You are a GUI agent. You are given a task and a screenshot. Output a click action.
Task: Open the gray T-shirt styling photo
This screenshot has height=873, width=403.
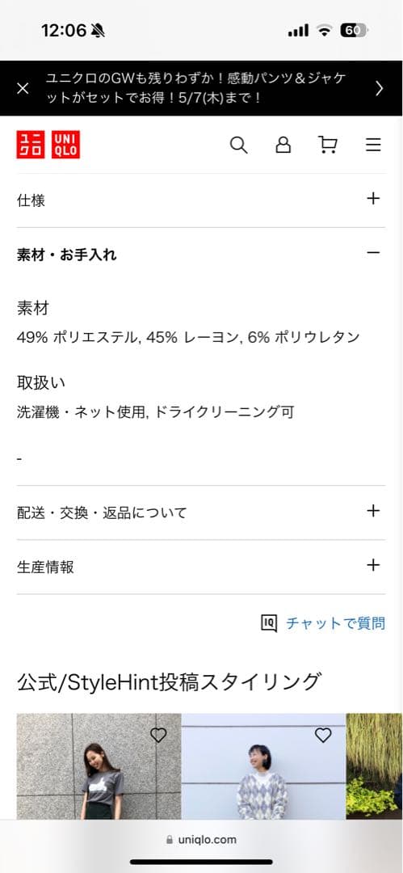99,766
